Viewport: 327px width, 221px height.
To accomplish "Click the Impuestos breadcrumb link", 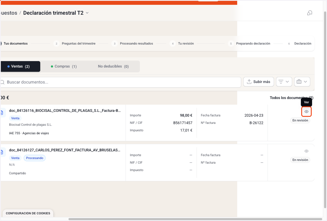I will [x=9, y=13].
